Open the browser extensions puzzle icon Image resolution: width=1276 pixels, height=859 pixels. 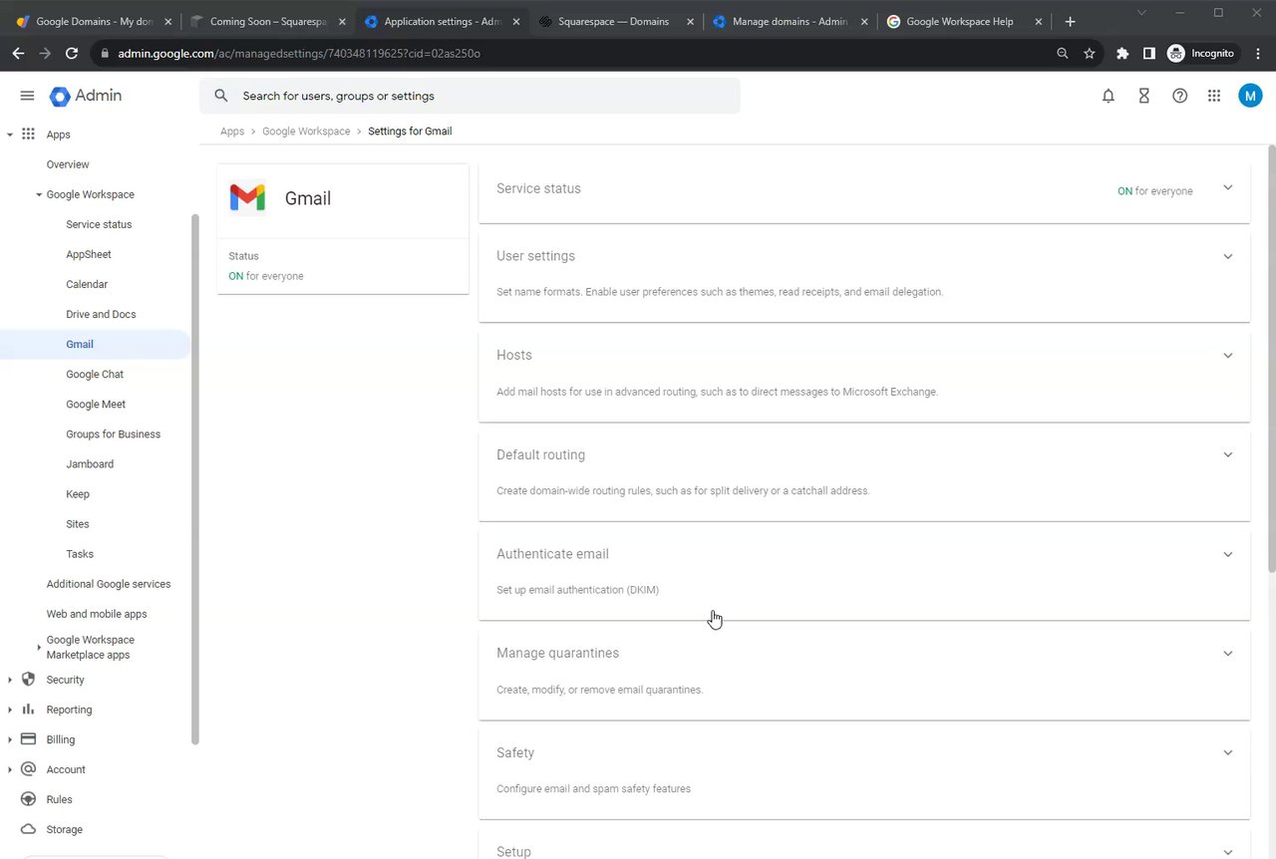pyautogui.click(x=1122, y=53)
